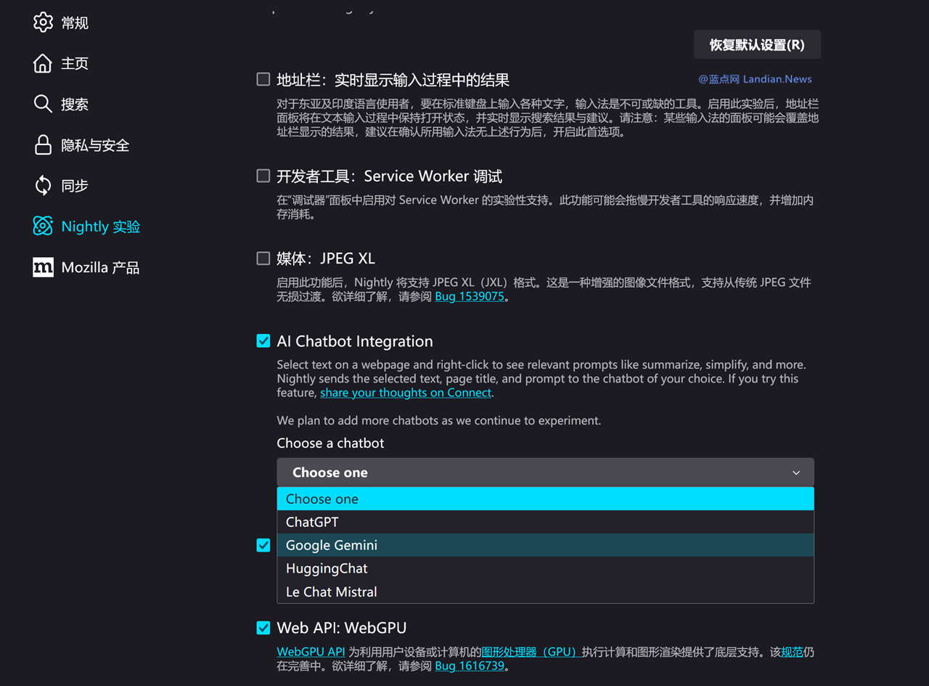Select the 'Choose one' list option
The image size is (929, 686).
[545, 499]
